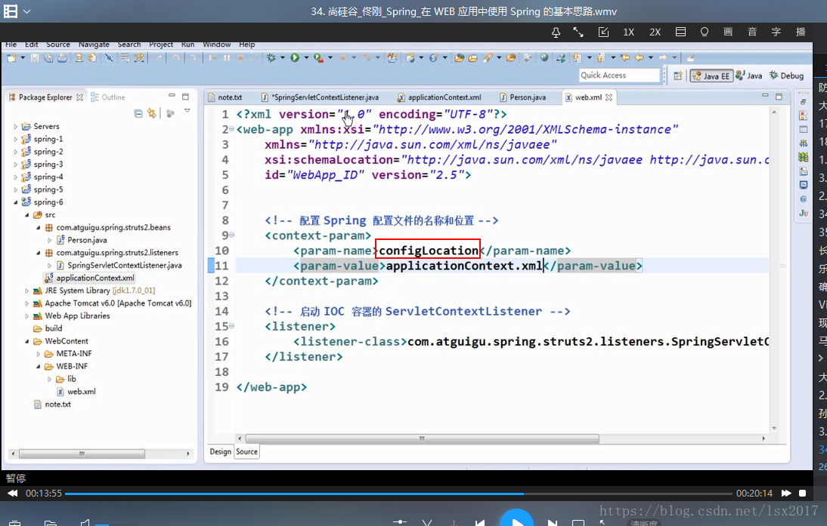Click the player fullscreen arrows icon
The height and width of the screenshot is (526, 827).
(578, 32)
